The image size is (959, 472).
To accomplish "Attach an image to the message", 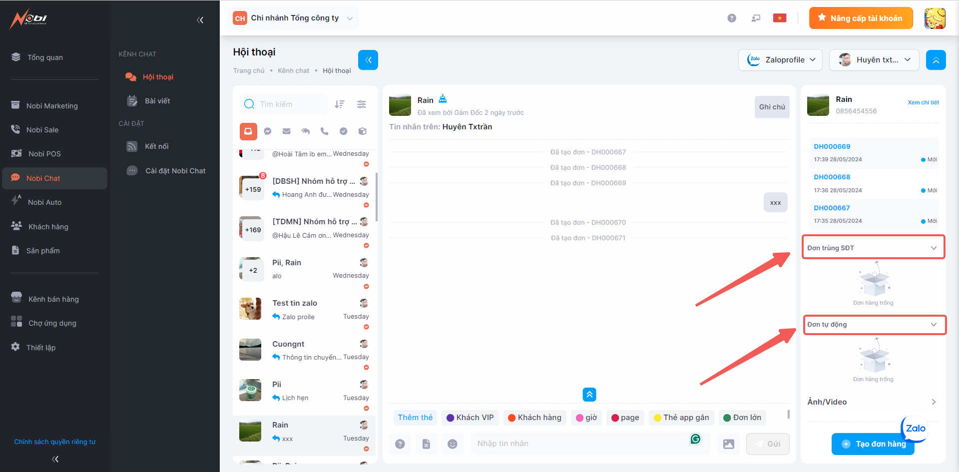I will (729, 444).
